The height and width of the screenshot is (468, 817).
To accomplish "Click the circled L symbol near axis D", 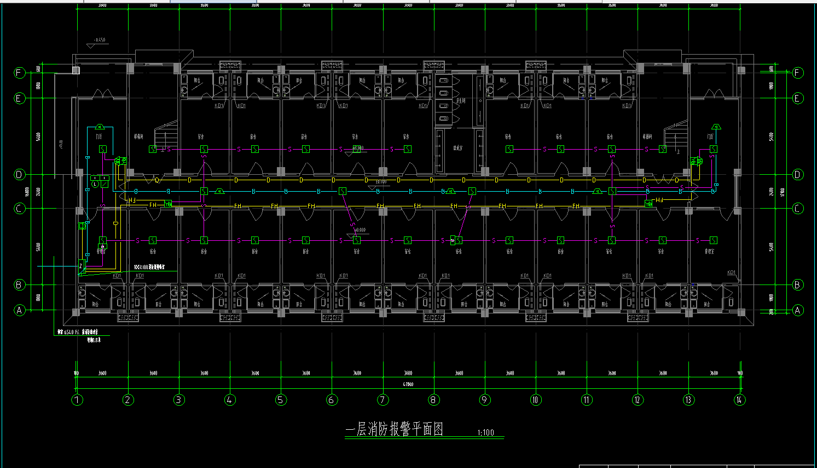I will [95, 184].
